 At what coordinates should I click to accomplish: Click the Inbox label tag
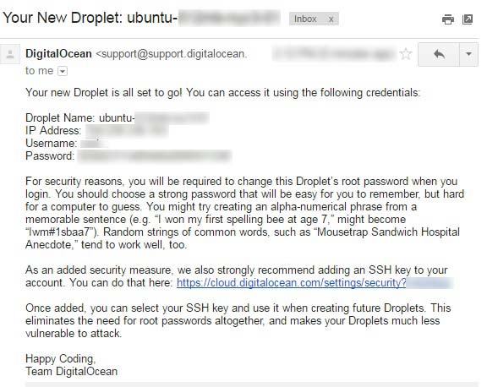pyautogui.click(x=305, y=19)
